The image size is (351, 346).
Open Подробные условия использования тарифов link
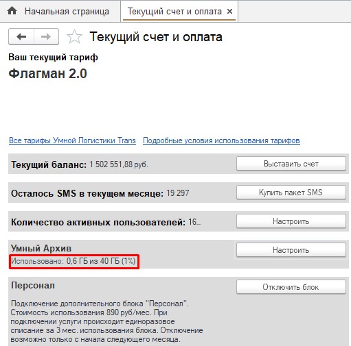(x=221, y=140)
